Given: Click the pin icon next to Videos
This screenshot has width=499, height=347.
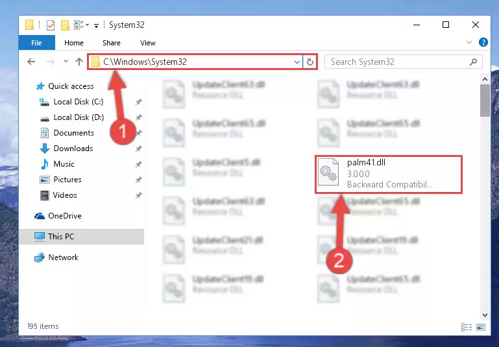Looking at the screenshot, I should coord(138,196).
